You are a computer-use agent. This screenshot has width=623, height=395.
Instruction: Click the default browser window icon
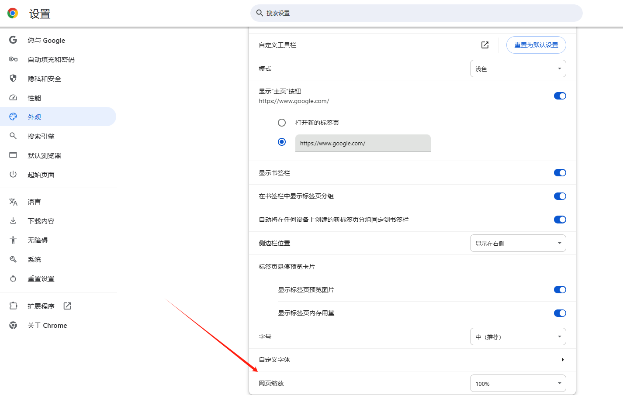[13, 155]
